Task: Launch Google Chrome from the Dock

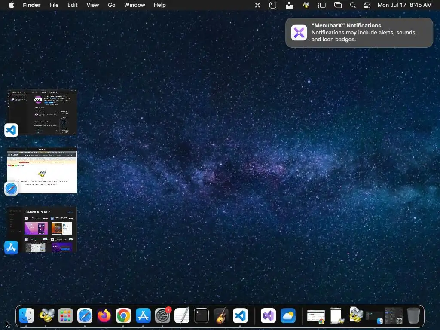Action: point(123,316)
